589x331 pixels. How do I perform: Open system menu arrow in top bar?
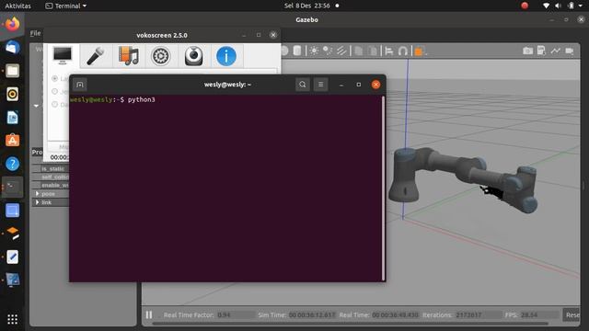[x=581, y=6]
